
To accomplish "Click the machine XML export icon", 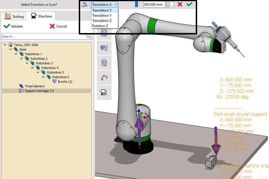I will 104,93.
